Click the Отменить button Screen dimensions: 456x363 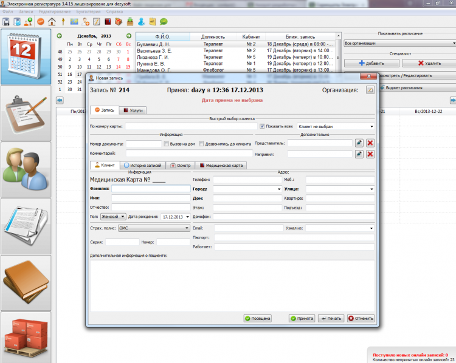(361, 318)
